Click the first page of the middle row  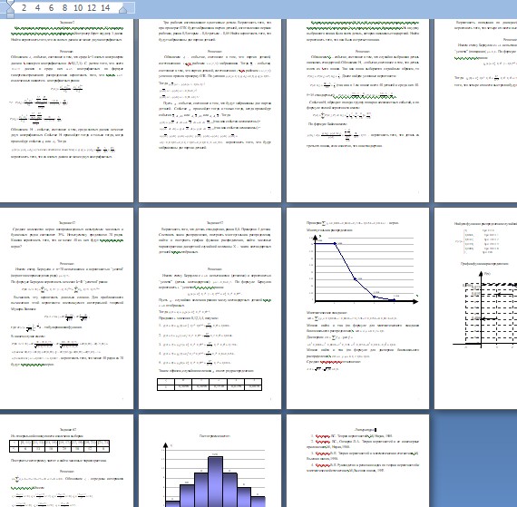pos(66,308)
